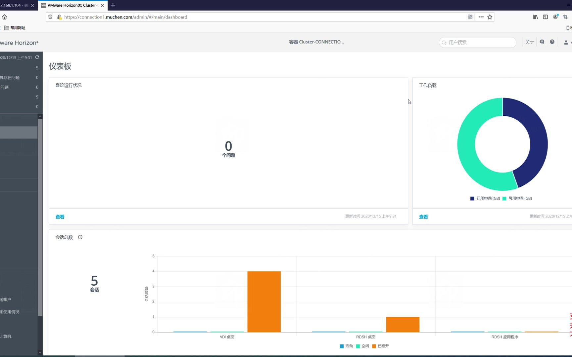Open the 常用网址 bookmarks folder
572x357 pixels.
pos(15,28)
